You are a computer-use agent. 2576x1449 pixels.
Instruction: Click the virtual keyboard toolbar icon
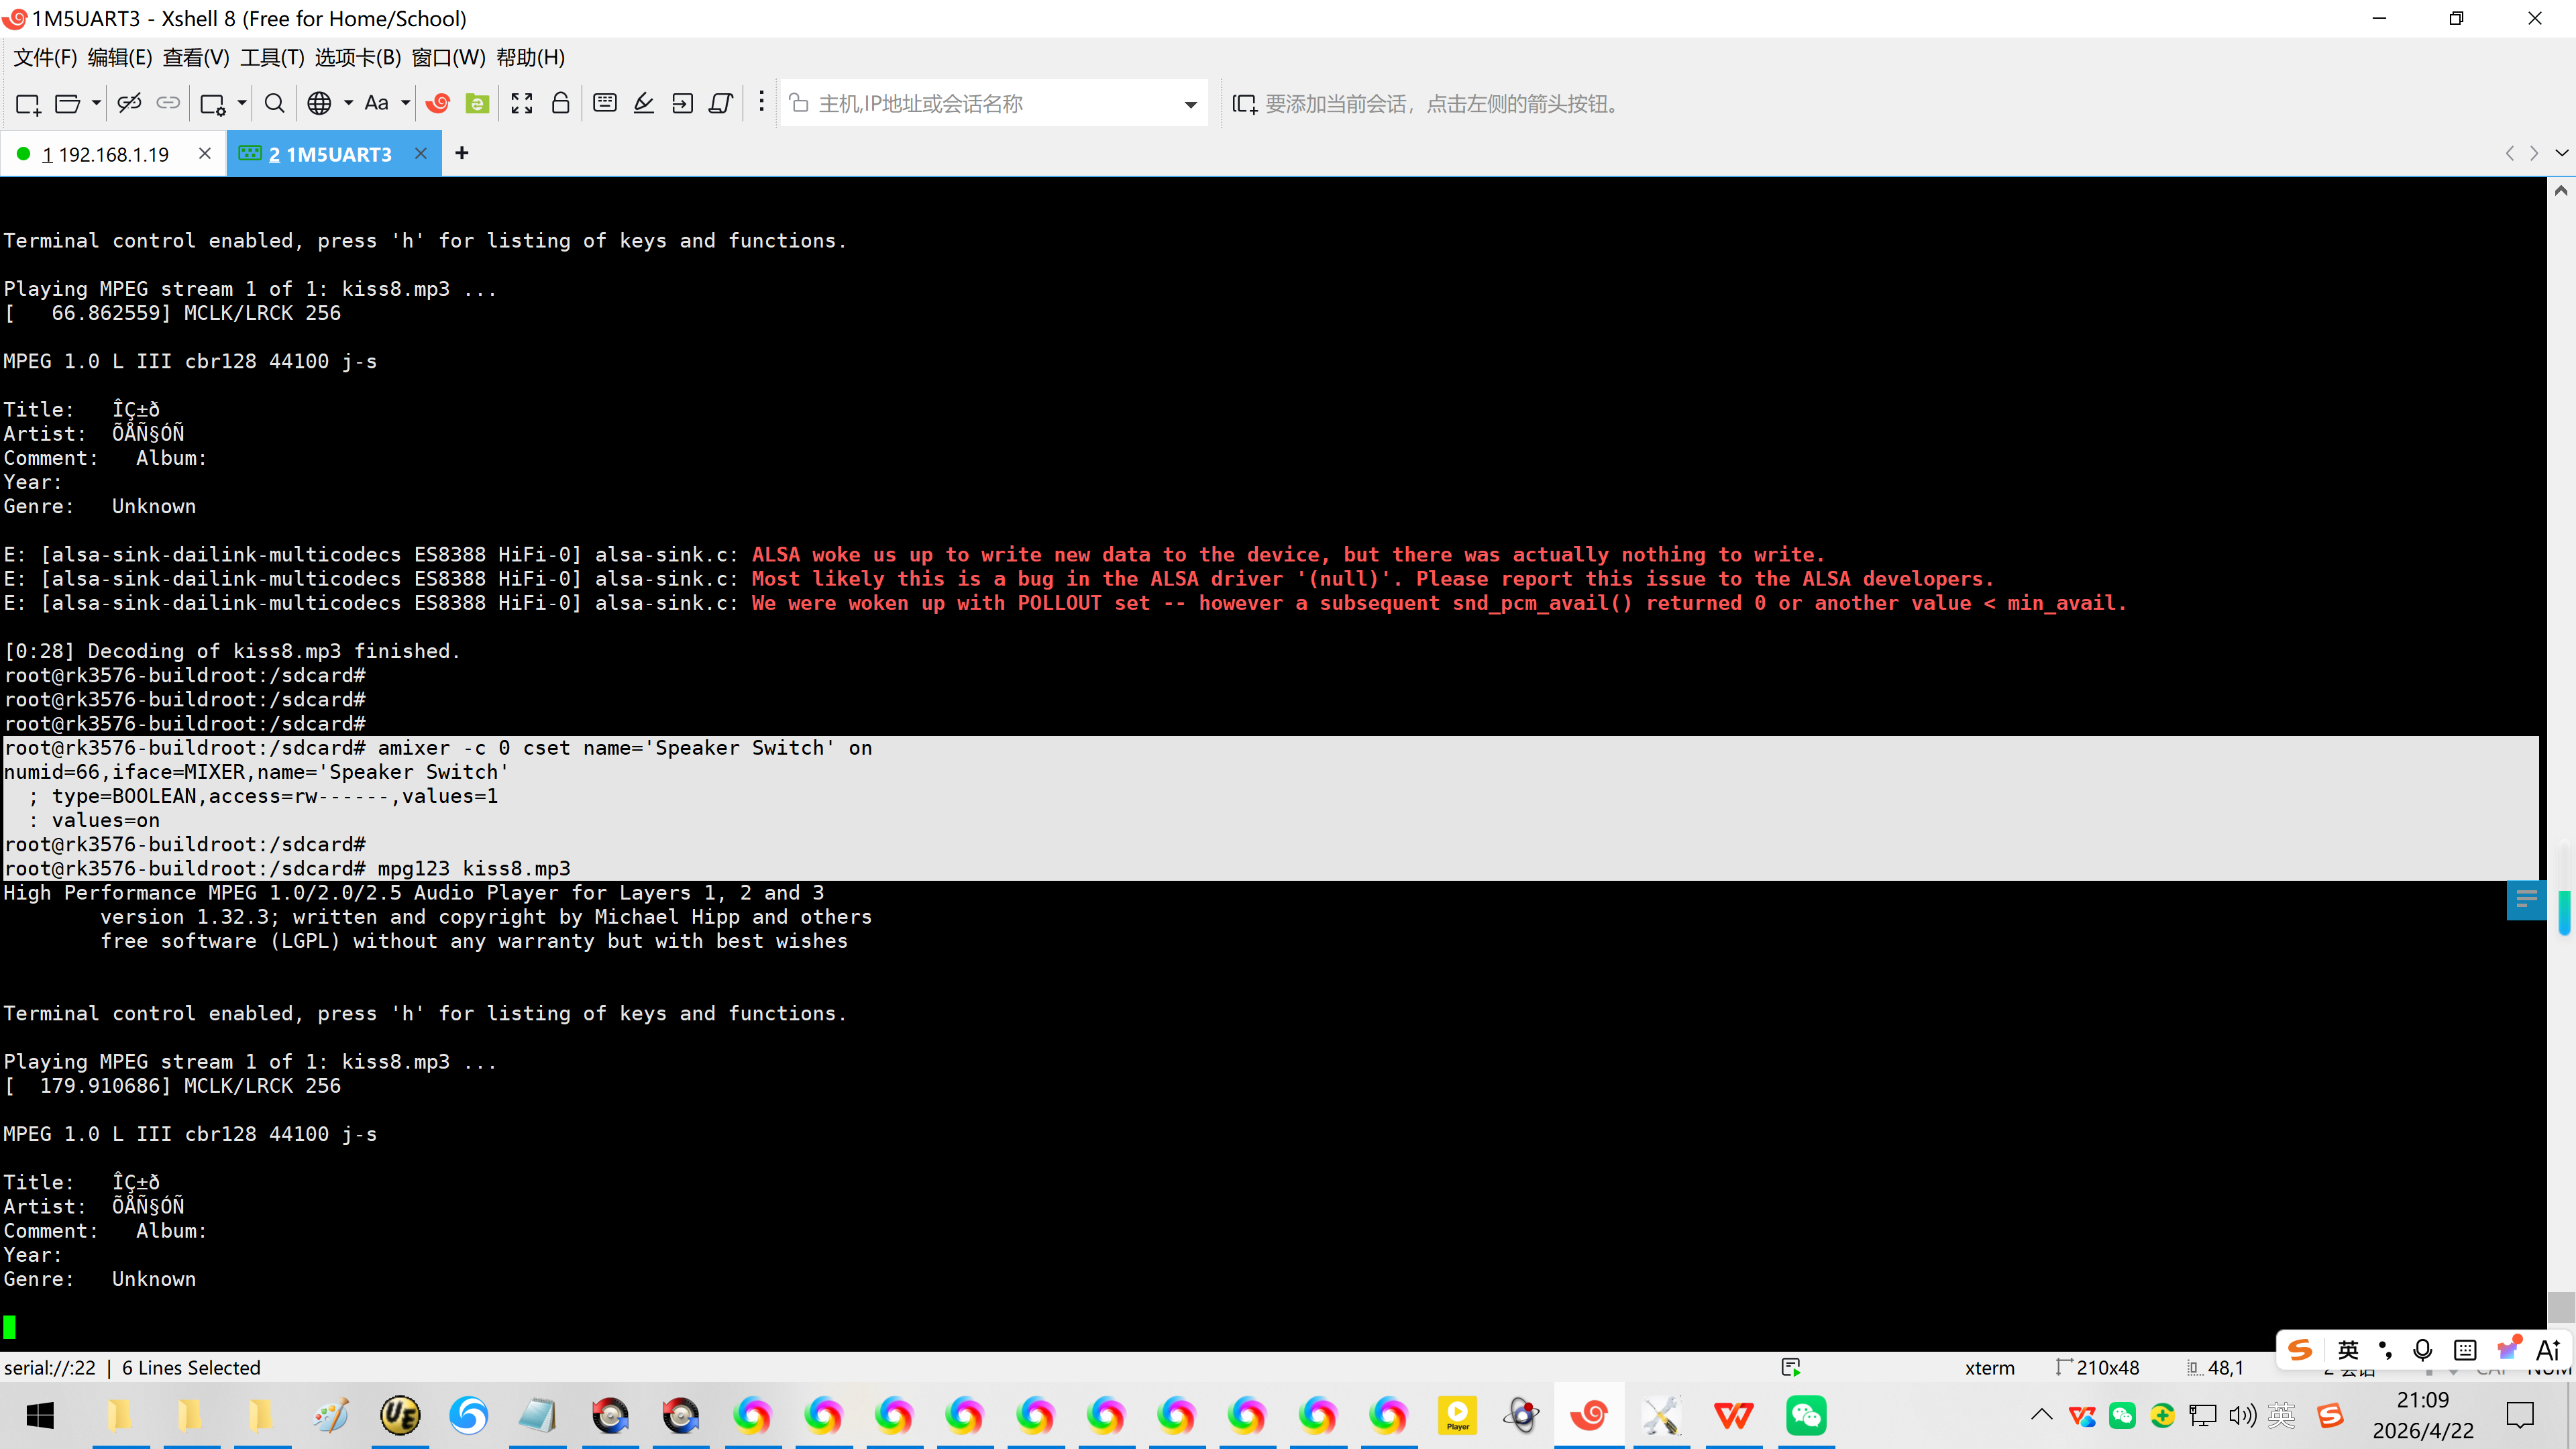tap(604, 103)
